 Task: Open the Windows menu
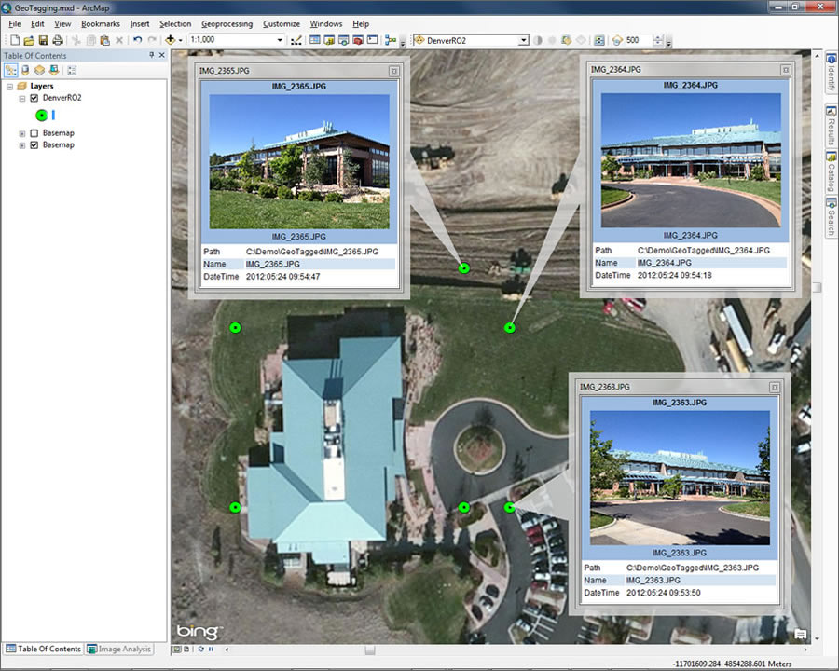tap(326, 24)
